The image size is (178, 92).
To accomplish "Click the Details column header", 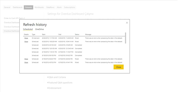I will (26, 34).
